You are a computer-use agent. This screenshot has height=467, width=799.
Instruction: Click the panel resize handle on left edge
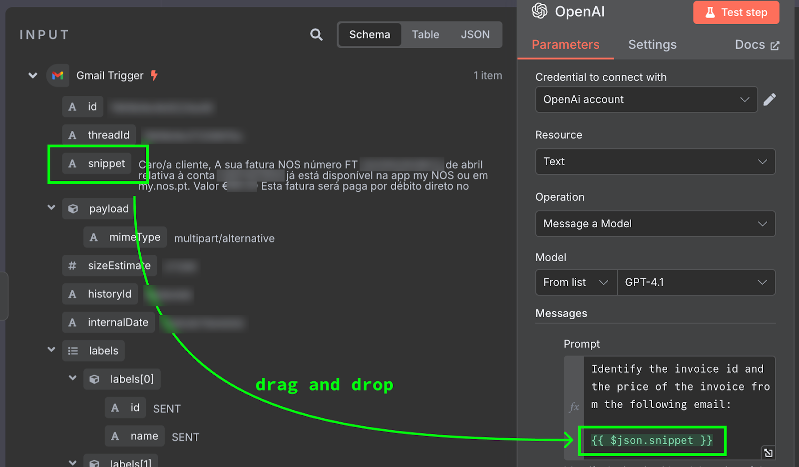coord(4,296)
